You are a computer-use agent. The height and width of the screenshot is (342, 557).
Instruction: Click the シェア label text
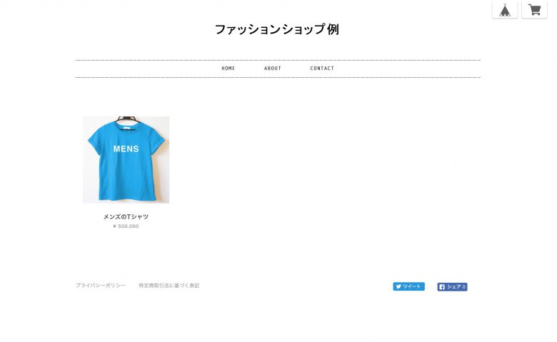[454, 287]
